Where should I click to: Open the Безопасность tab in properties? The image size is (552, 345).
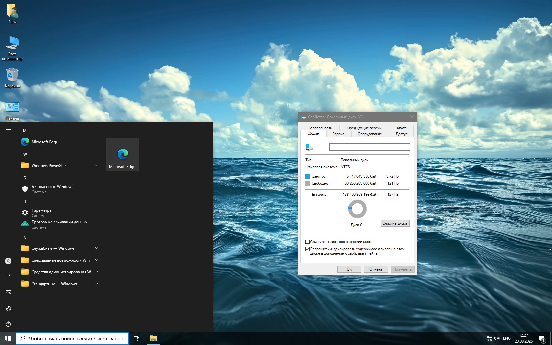[x=320, y=128]
